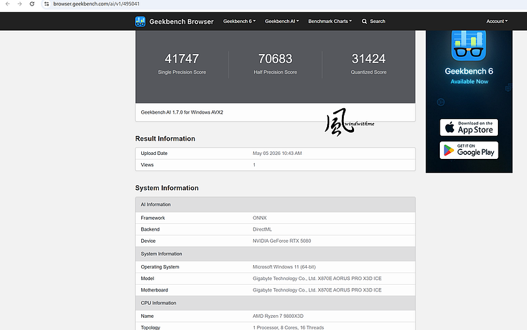Click the Half Precision Score value 70683
527x330 pixels.
pos(275,59)
